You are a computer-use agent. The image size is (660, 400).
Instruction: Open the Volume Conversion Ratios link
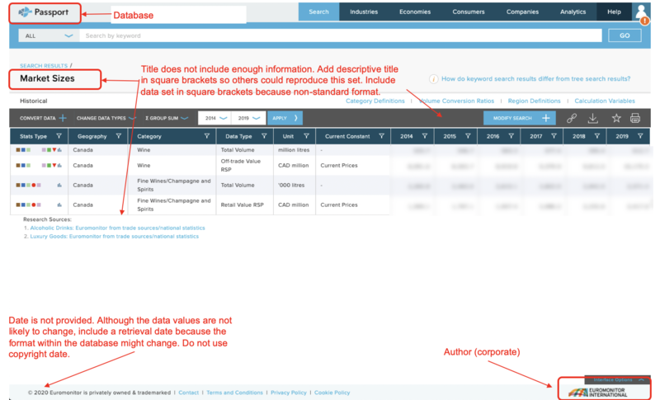[x=457, y=101]
